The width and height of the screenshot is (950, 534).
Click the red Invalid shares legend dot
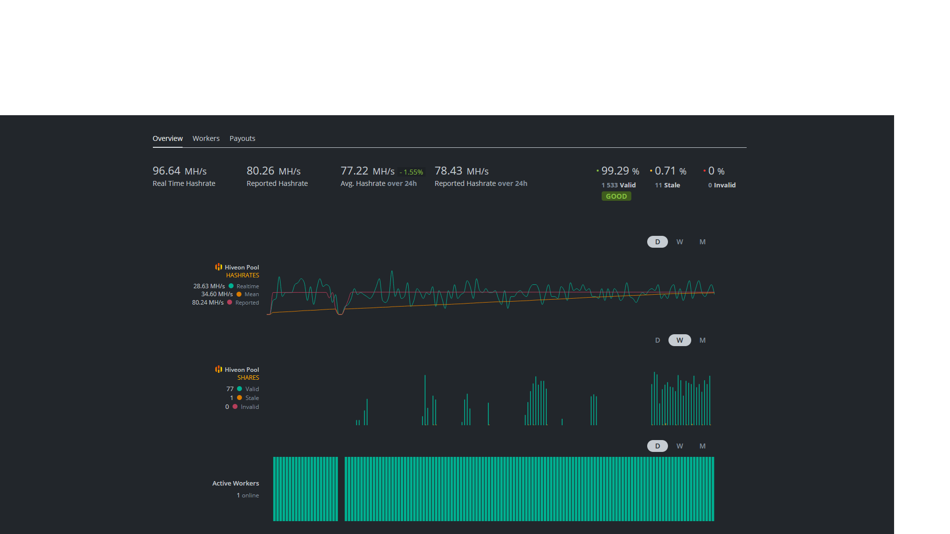click(235, 406)
